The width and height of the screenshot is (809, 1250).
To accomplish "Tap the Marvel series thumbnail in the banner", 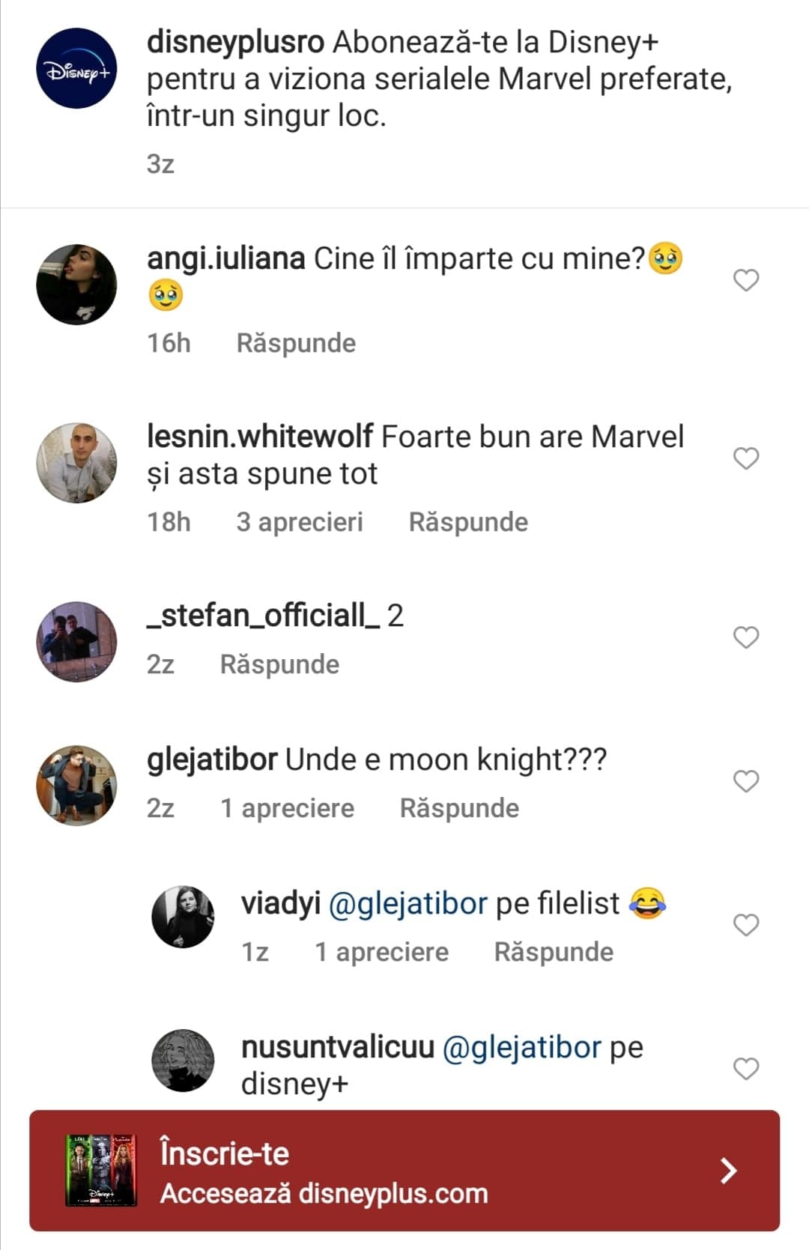I will [x=101, y=1170].
